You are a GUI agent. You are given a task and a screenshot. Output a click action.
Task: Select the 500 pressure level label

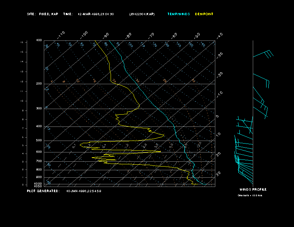point(39,141)
